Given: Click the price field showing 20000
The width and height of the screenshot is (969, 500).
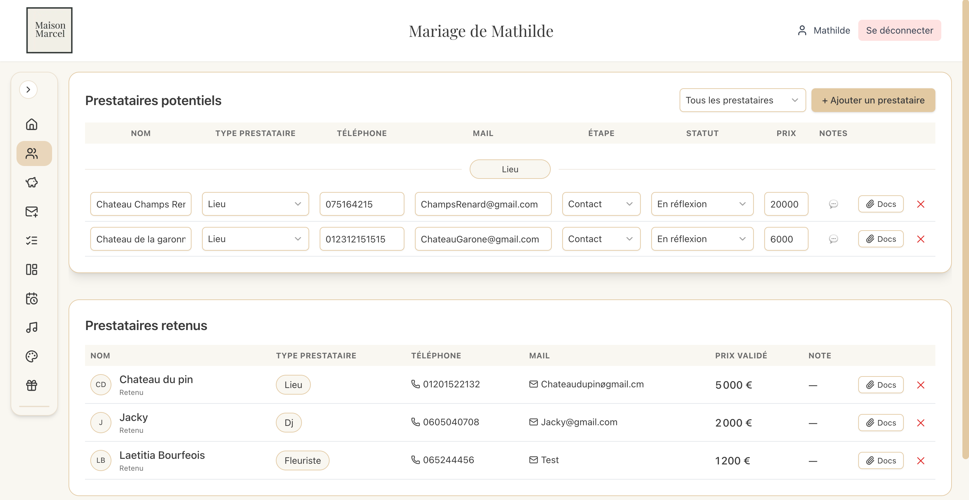Looking at the screenshot, I should [785, 204].
